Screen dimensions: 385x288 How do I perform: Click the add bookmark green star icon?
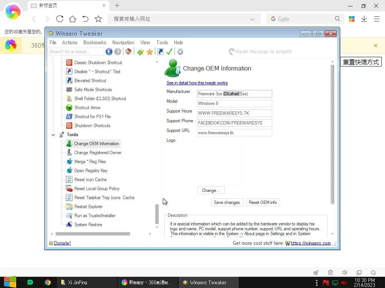tap(141, 52)
